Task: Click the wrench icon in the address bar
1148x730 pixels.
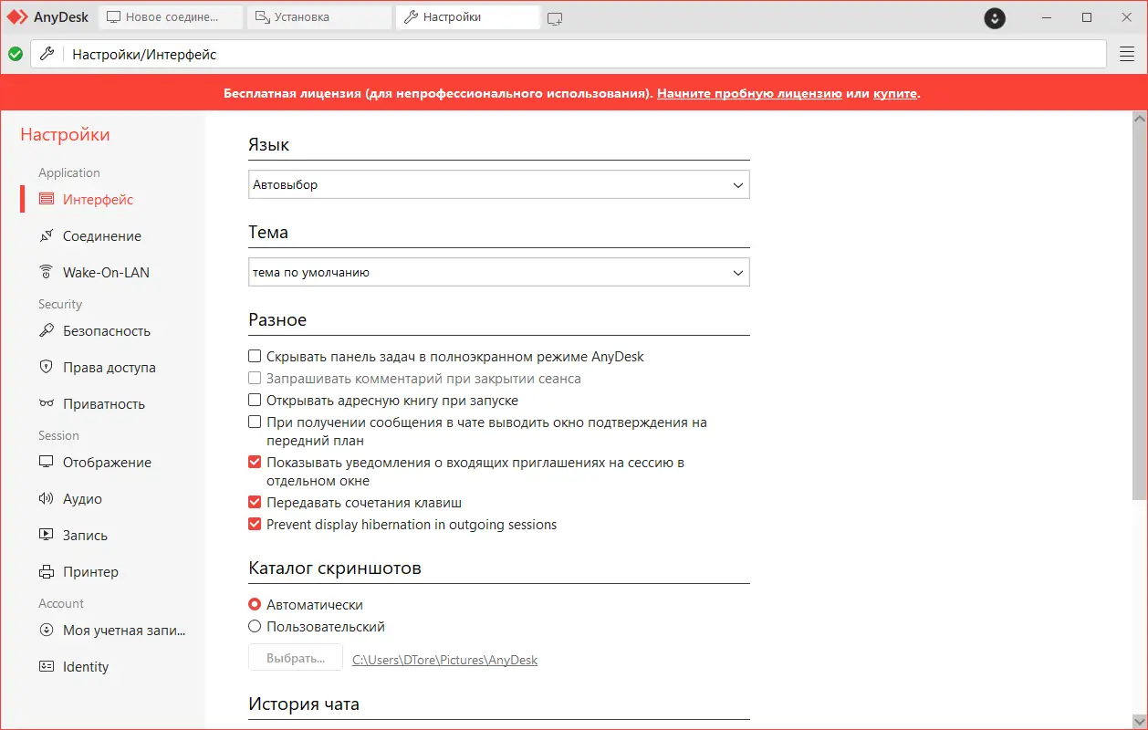Action: click(47, 54)
